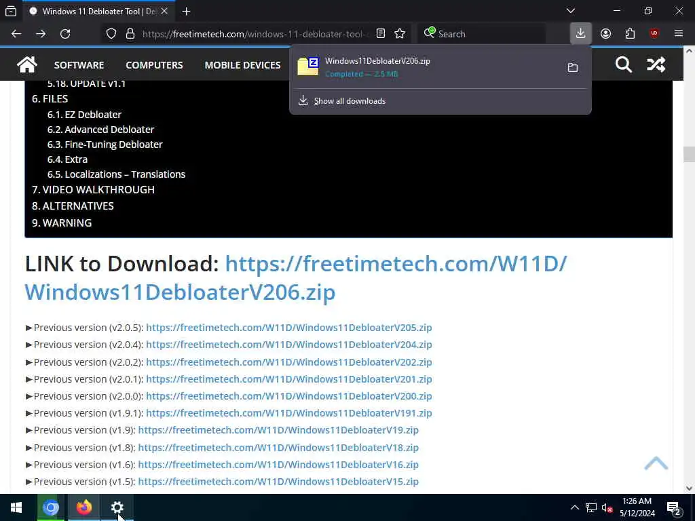Screen dimensions: 695x521
Task: Download previous version v1.8 zip
Action: 278,448
